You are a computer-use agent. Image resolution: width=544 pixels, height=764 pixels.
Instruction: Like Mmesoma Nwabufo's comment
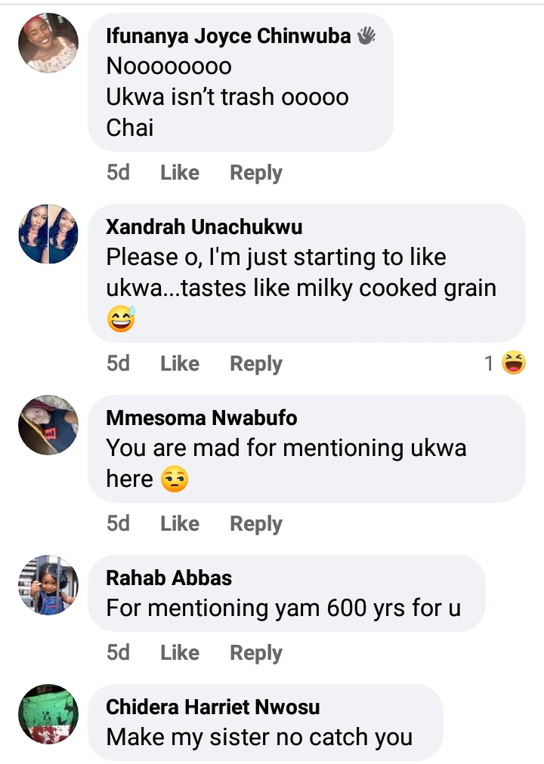[180, 524]
